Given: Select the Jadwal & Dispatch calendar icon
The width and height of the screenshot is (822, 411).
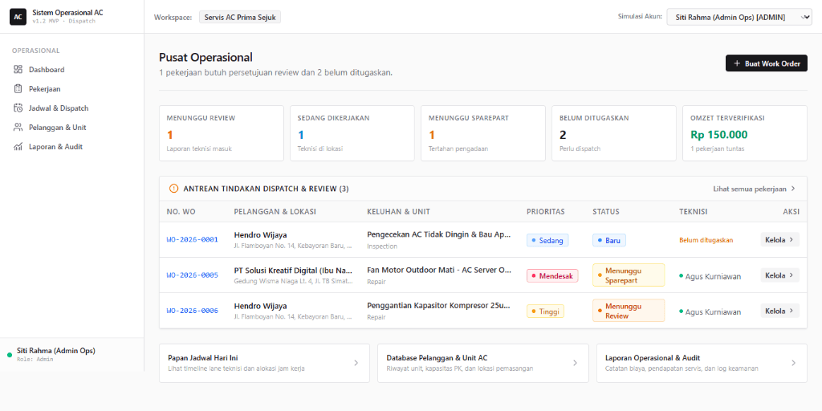Looking at the screenshot, I should 18,108.
